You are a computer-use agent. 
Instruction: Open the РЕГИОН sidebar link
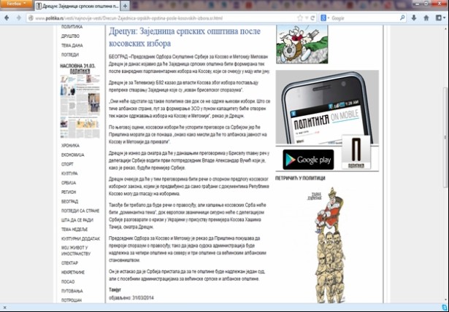point(69,192)
